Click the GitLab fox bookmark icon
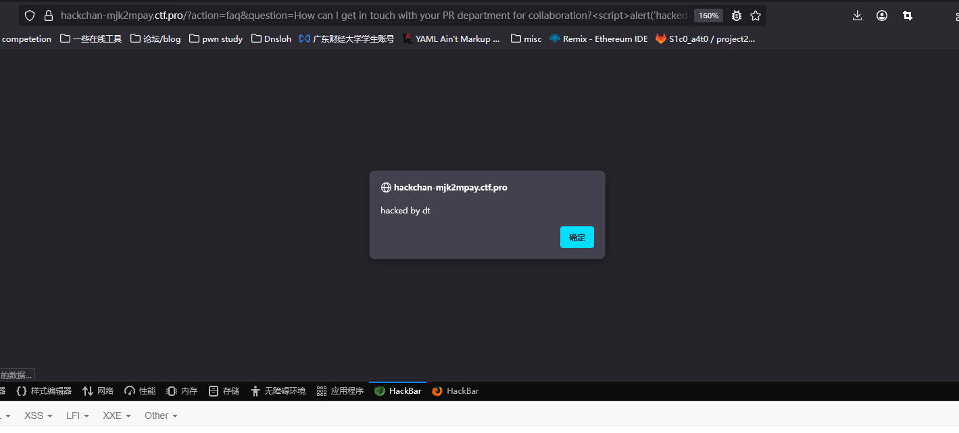The width and height of the screenshot is (959, 433). [x=661, y=39]
